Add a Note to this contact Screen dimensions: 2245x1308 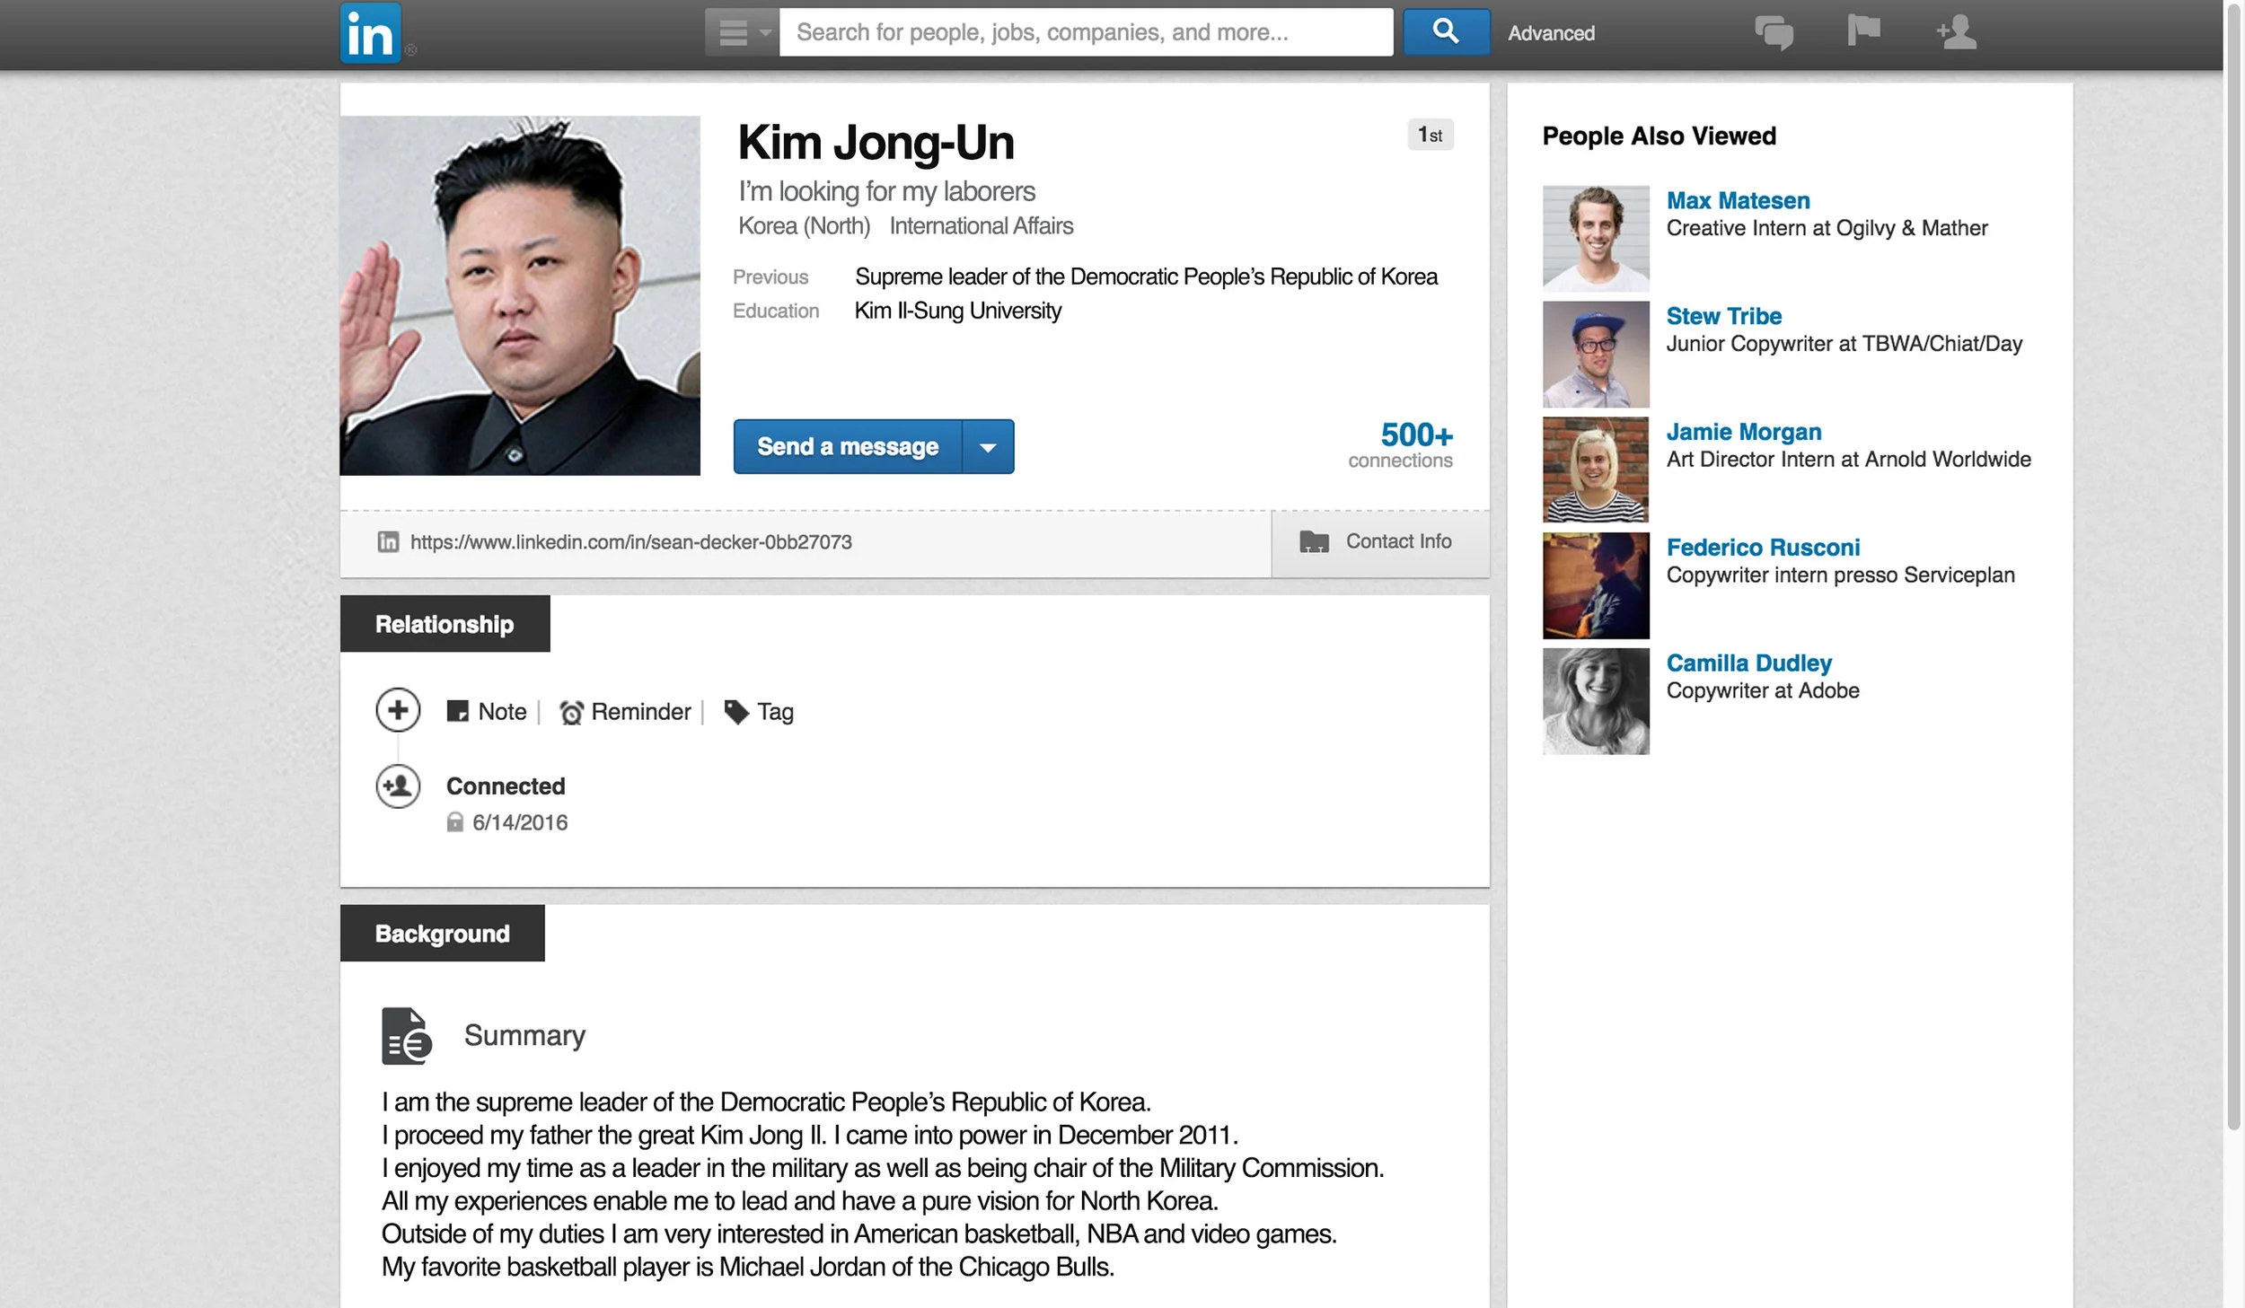pyautogui.click(x=502, y=712)
